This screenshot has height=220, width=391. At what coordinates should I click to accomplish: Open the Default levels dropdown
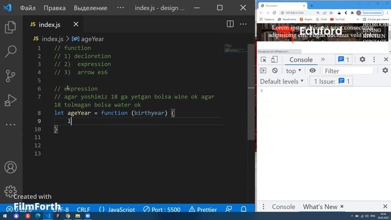(x=282, y=81)
